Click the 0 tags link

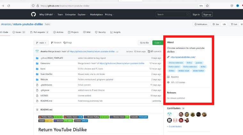(68, 43)
